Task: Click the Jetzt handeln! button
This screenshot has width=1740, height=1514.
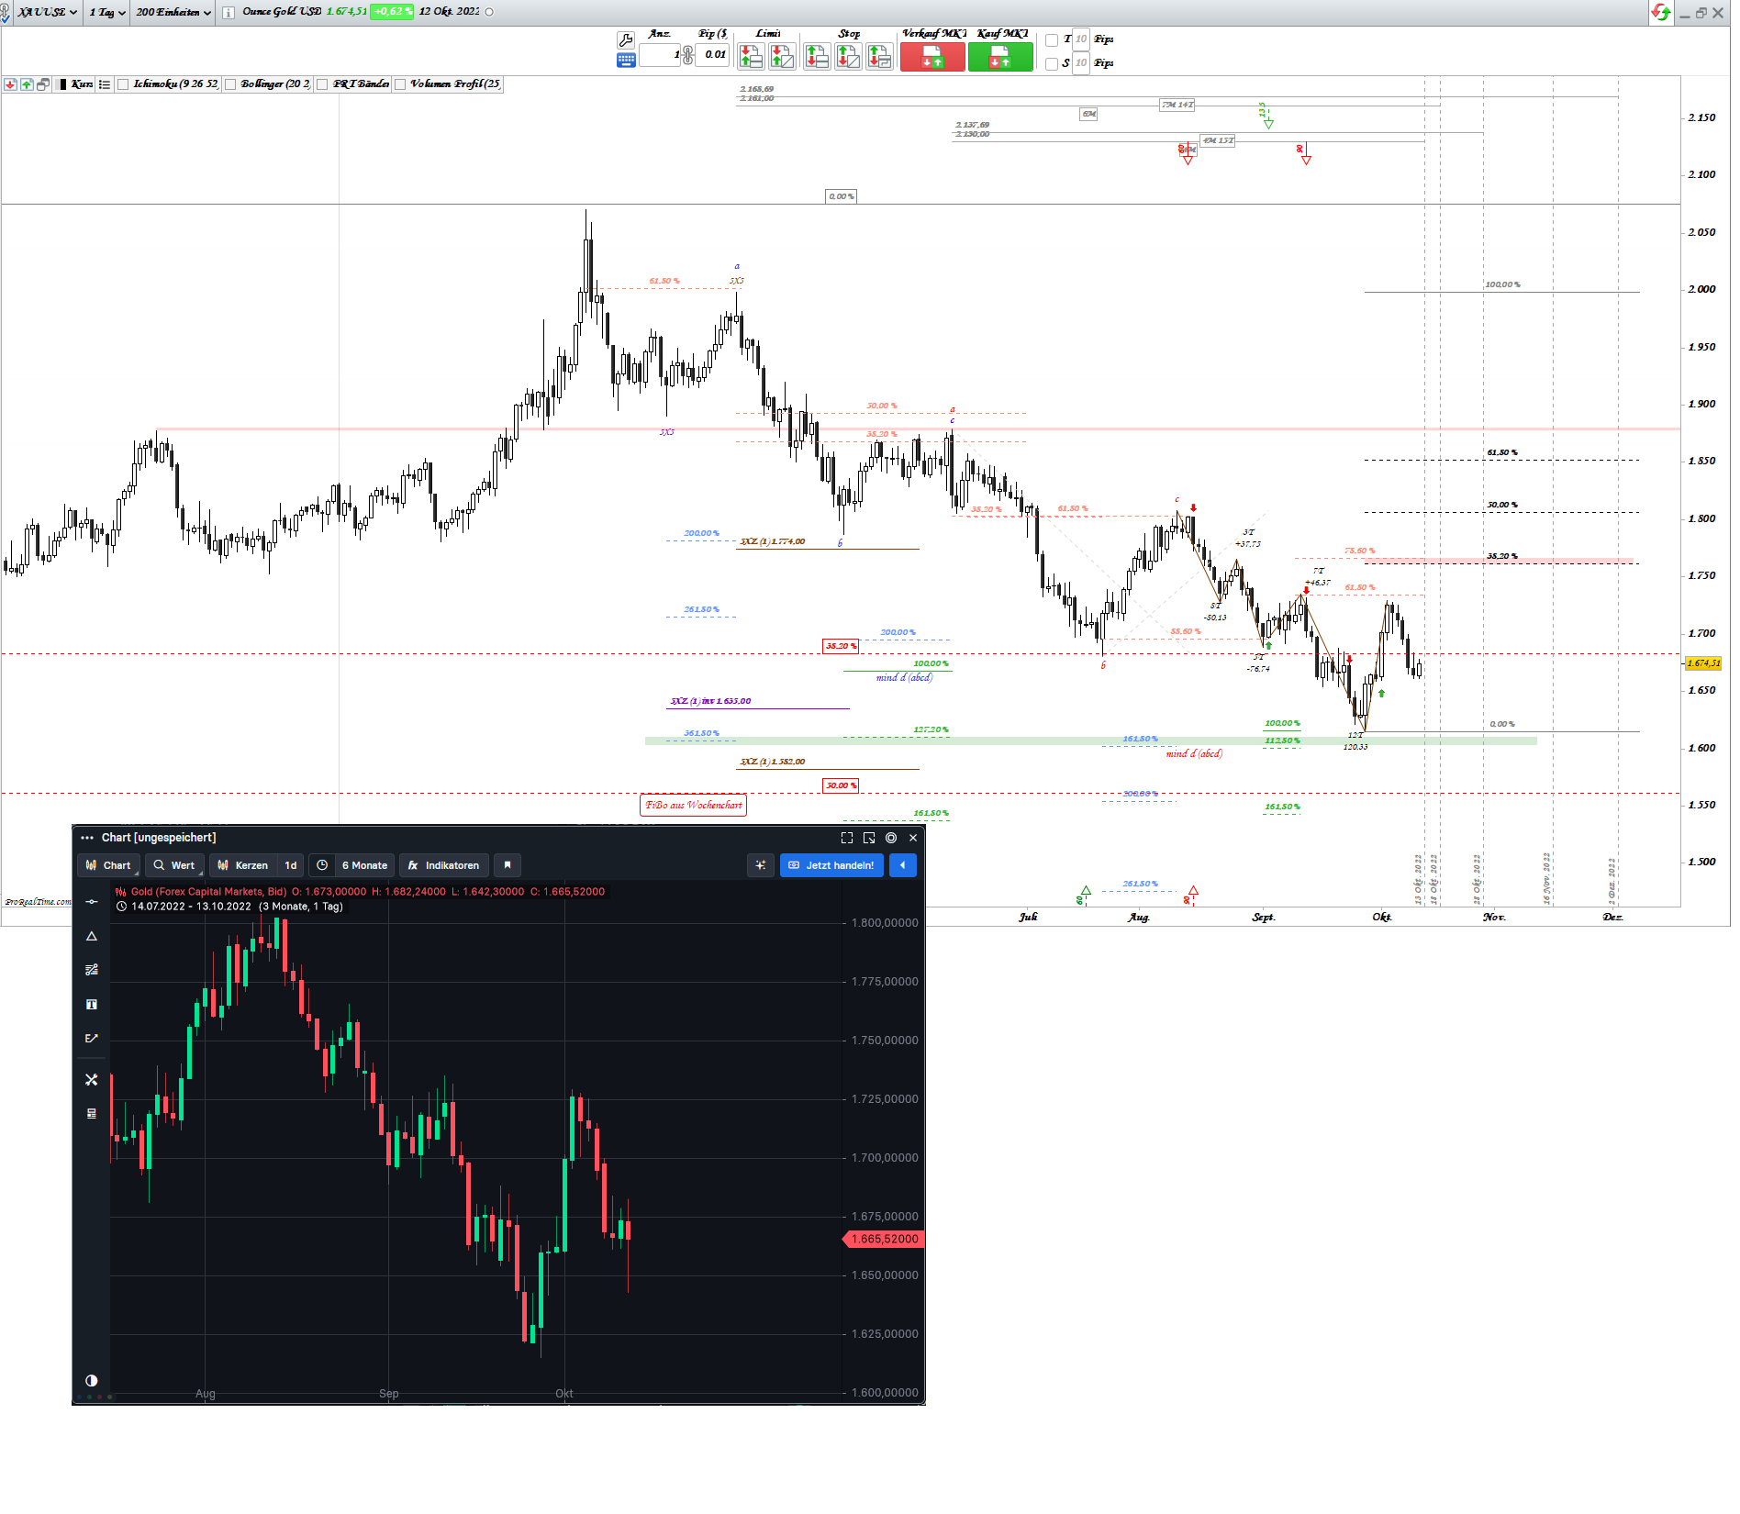Action: coord(831,864)
